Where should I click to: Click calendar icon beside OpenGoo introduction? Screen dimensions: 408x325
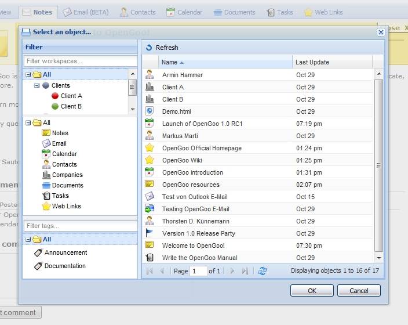(150, 172)
